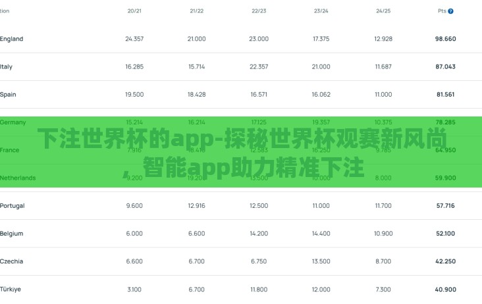Screen dimensions: 482x304
Task: Select Italy's 21/22 value 15.714
Action: pyautogui.click(x=196, y=66)
